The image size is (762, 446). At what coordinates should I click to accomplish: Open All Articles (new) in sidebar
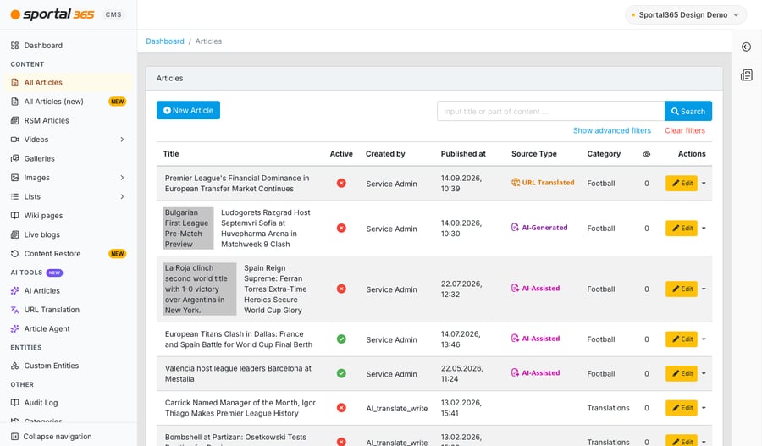[x=69, y=102]
